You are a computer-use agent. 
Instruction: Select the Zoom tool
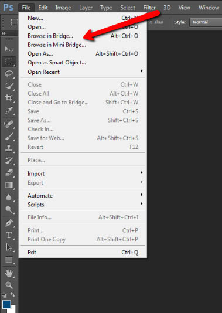9,285
